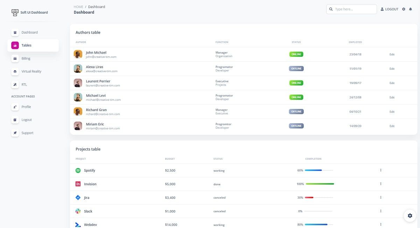Click the Spotify project logo
Screen dimensions: 420x228
coord(78,170)
